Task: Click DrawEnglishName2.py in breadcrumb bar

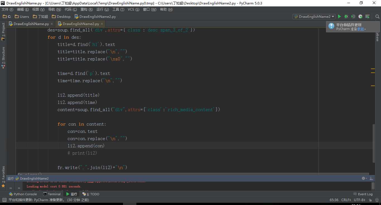Action: click(95, 17)
